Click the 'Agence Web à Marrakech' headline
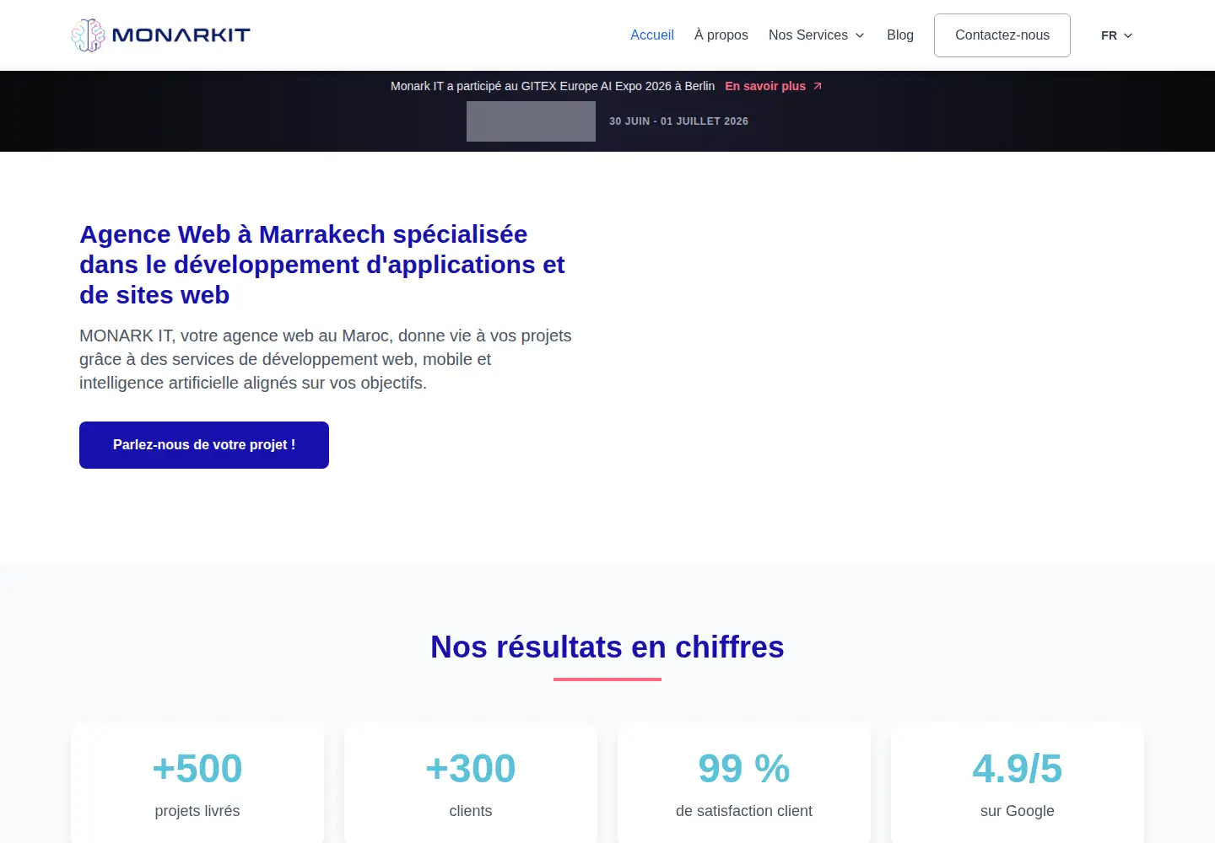The width and height of the screenshot is (1215, 843). 322,265
